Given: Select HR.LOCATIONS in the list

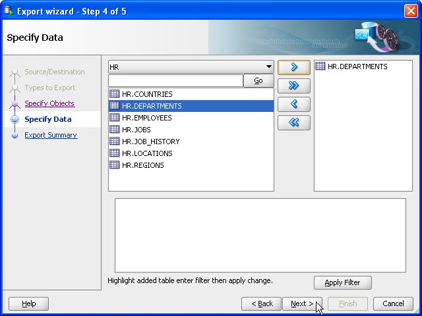Looking at the screenshot, I should [191, 153].
